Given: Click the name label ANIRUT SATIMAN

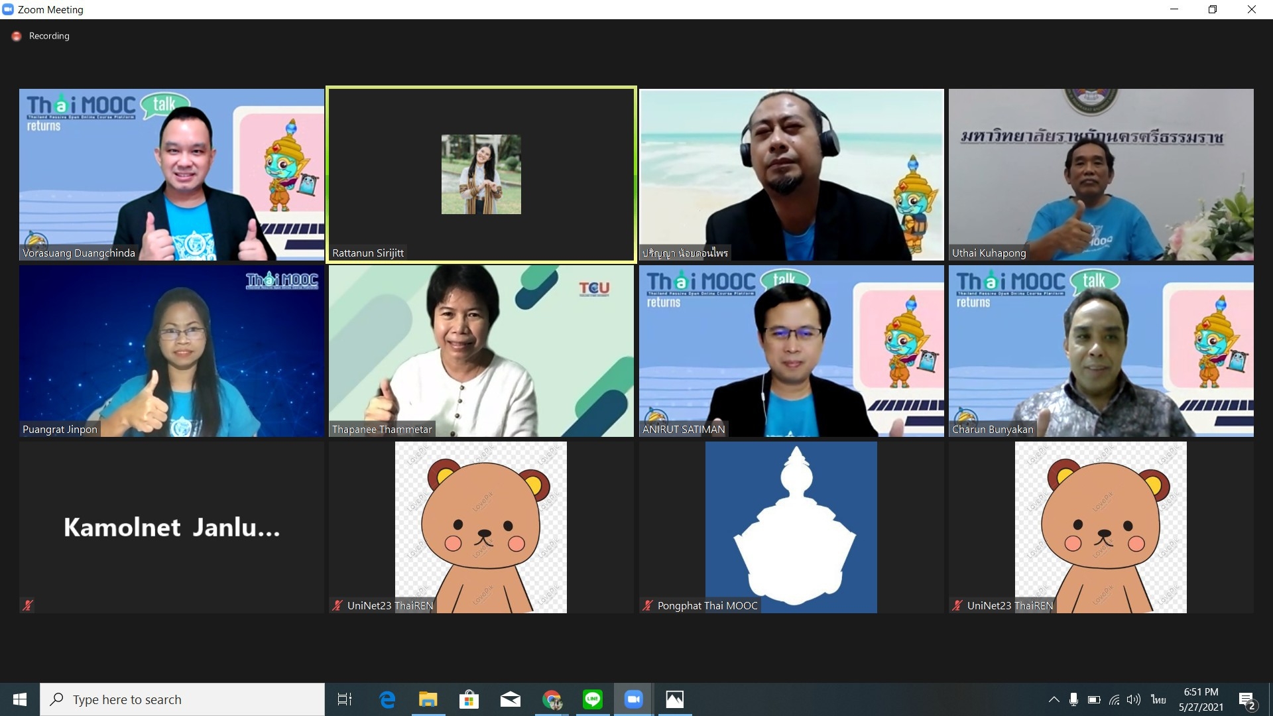Looking at the screenshot, I should pyautogui.click(x=684, y=429).
